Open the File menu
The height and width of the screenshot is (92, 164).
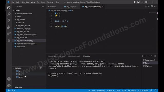click(x=13, y=2)
